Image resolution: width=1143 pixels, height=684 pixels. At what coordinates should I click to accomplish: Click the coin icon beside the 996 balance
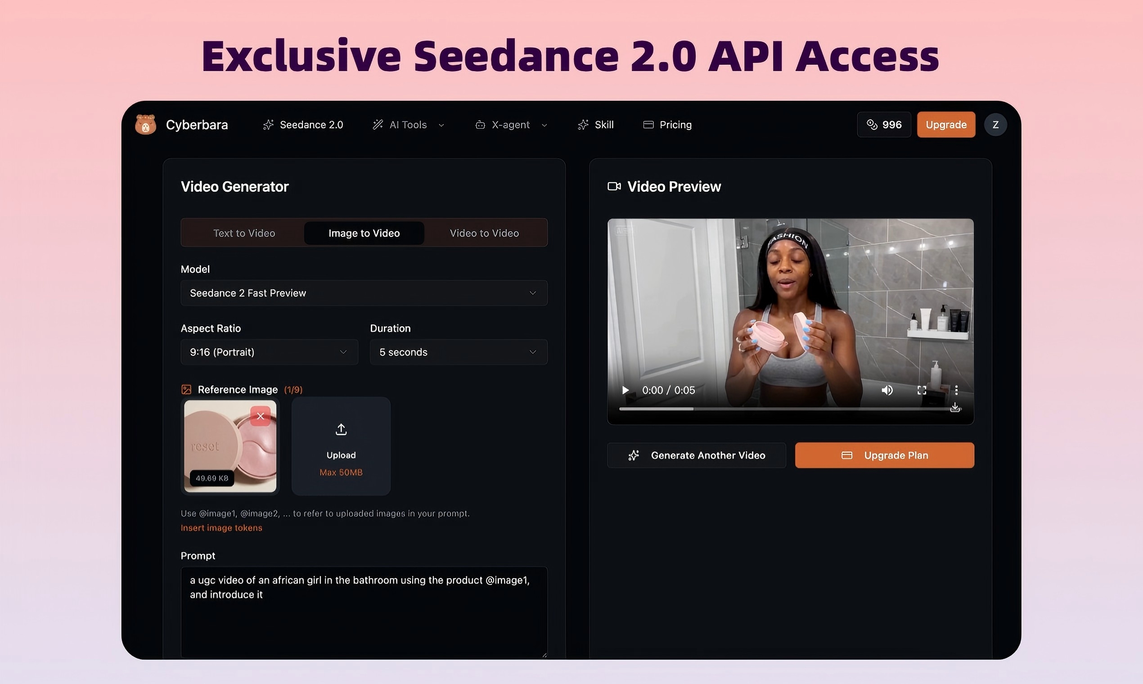pos(872,125)
